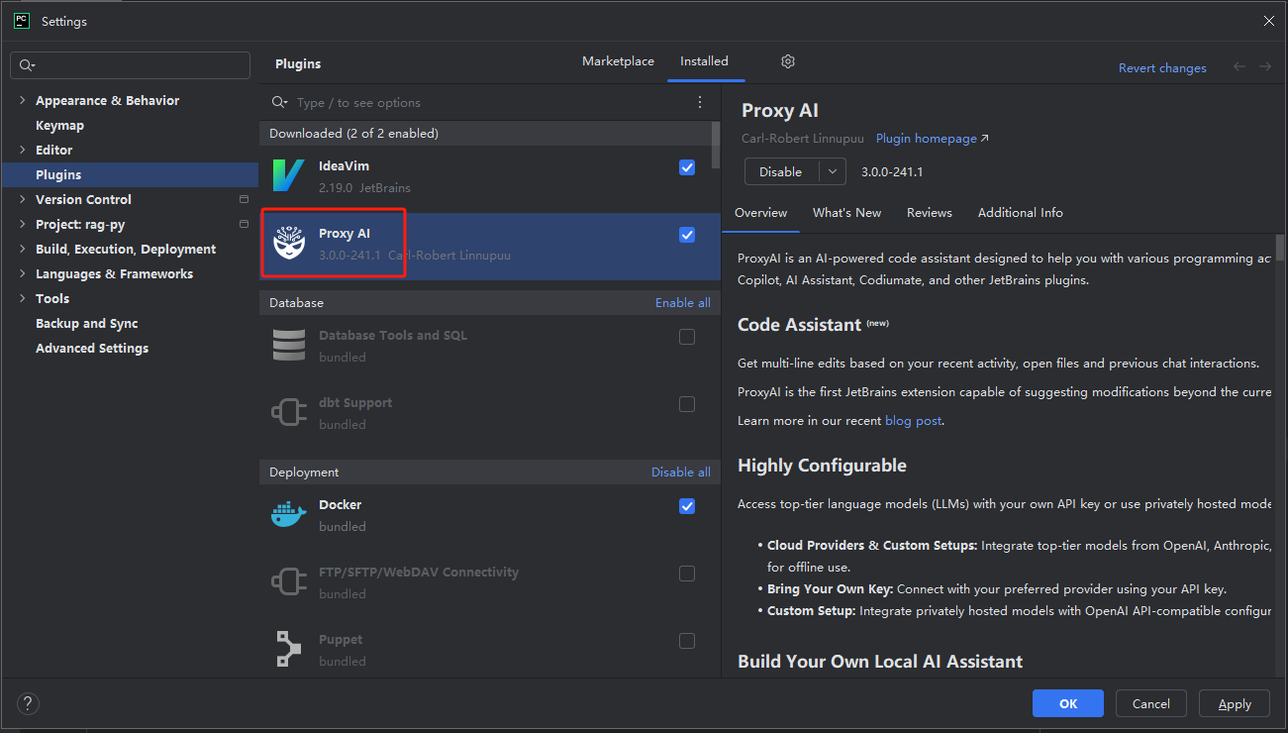Select Keymap in the settings tree
The image size is (1288, 733).
click(x=59, y=126)
